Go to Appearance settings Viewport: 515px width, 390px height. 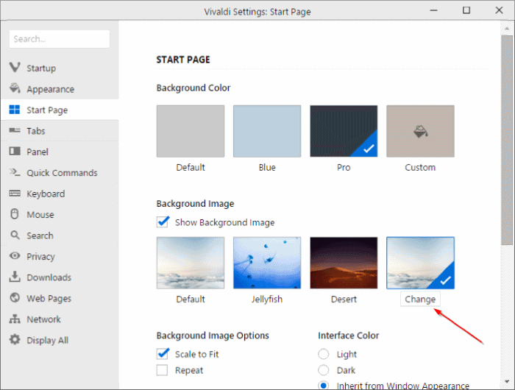pos(50,89)
